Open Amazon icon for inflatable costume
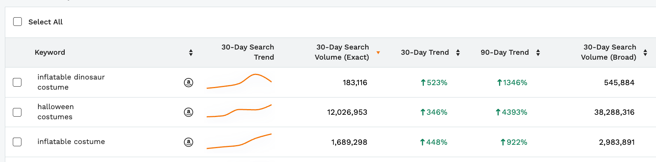The width and height of the screenshot is (656, 162). 188,142
